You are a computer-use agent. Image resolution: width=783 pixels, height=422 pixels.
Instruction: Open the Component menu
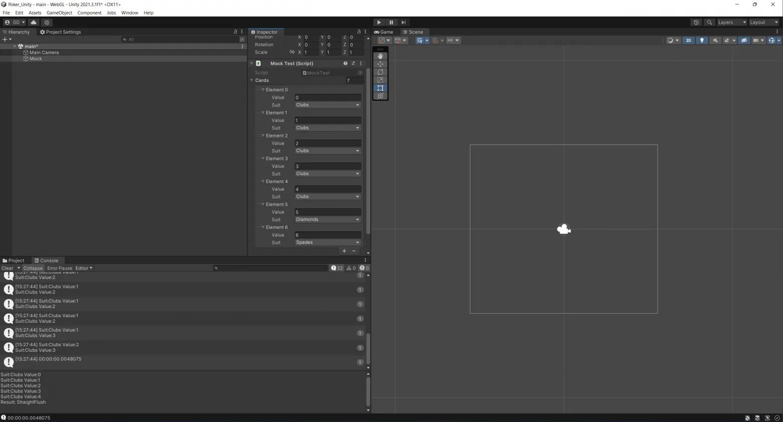tap(89, 13)
